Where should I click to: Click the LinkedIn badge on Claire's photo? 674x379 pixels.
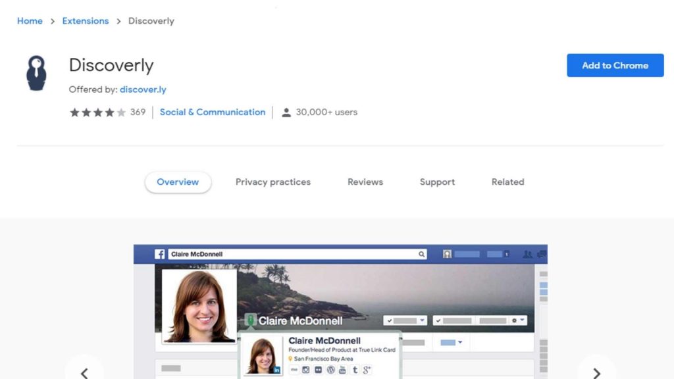coord(276,370)
